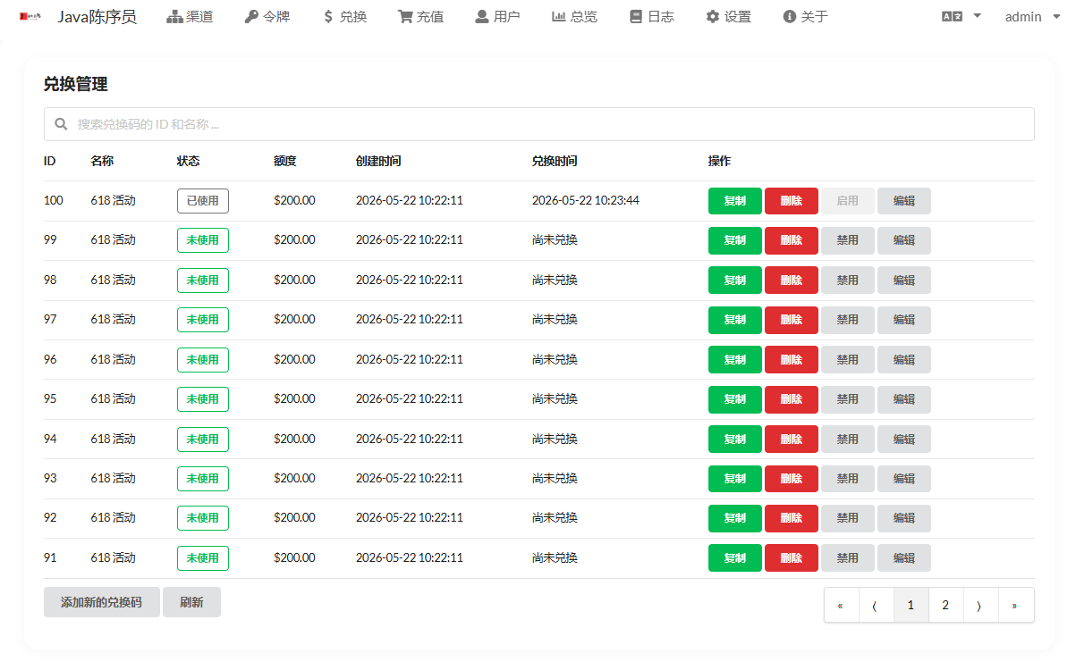1076x670 pixels.
Task: Delete redemption code ID 92
Action: click(792, 518)
